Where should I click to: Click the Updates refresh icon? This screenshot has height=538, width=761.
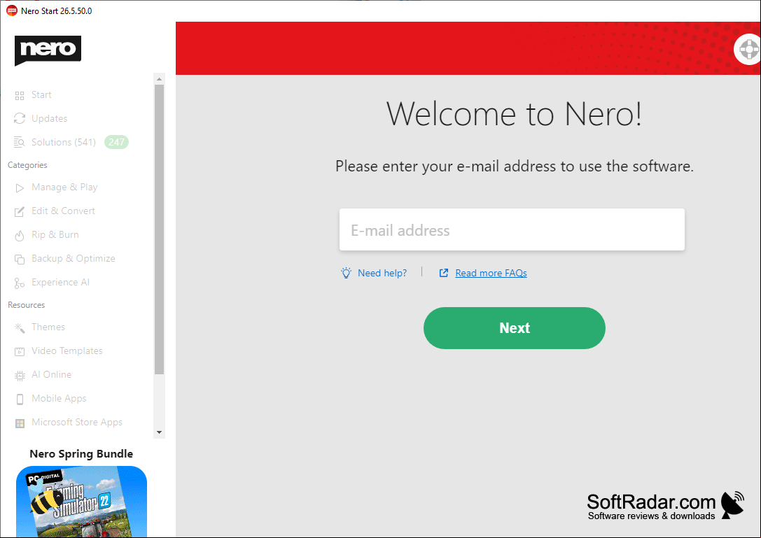pyautogui.click(x=20, y=118)
